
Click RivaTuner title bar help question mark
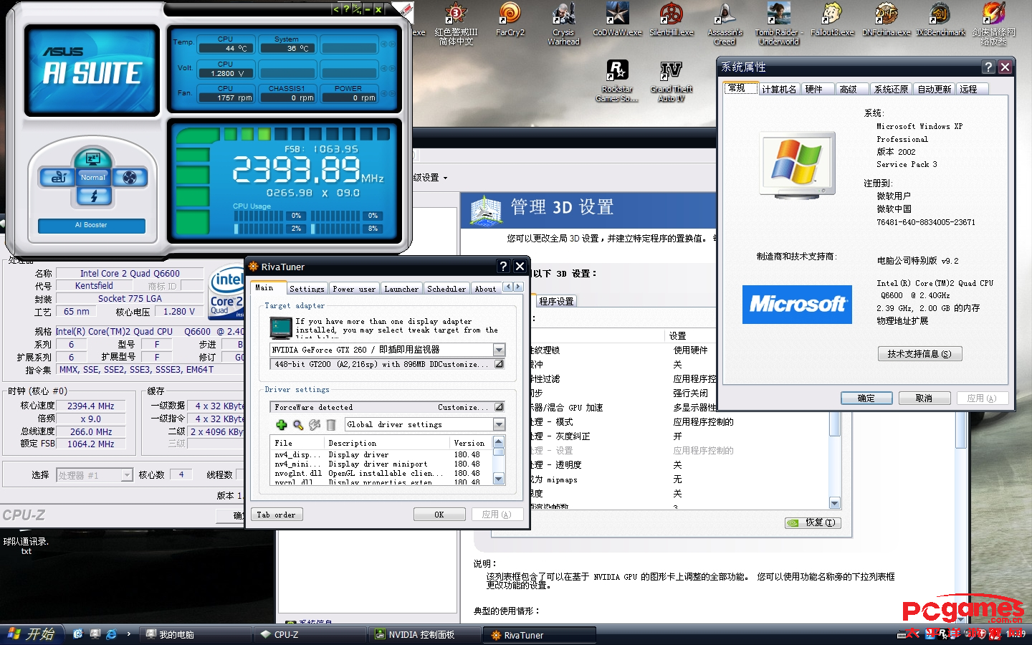click(x=503, y=267)
